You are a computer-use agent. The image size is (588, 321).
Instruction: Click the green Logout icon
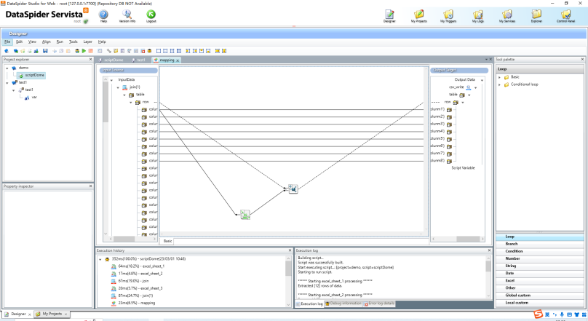click(x=151, y=16)
